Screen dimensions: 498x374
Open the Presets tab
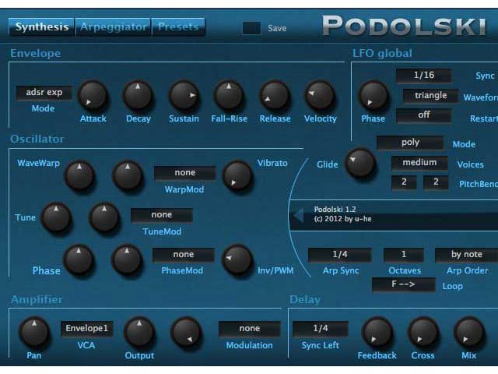pos(178,26)
